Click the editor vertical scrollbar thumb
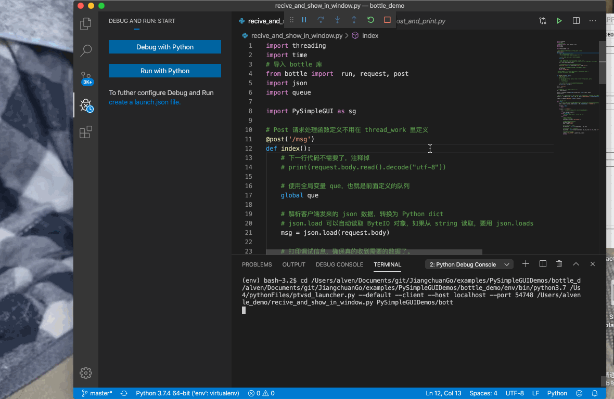614x399 pixels. click(603, 62)
